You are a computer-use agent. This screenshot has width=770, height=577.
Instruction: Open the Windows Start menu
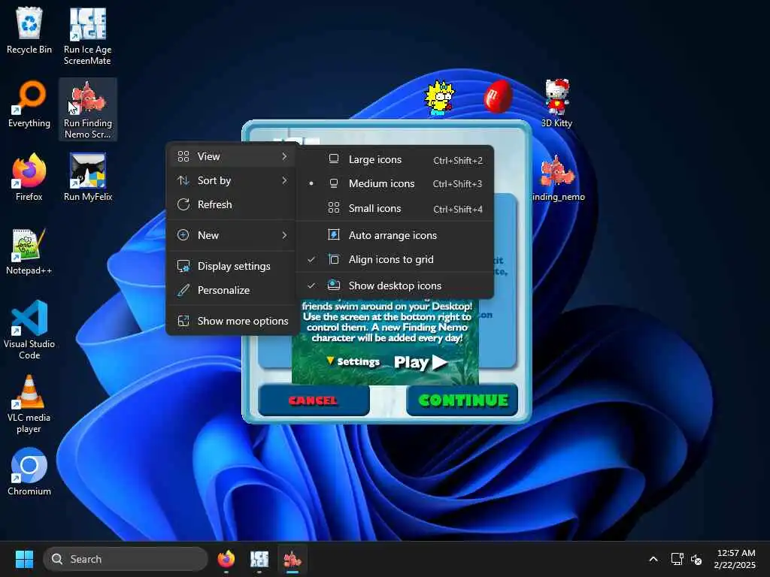[24, 559]
